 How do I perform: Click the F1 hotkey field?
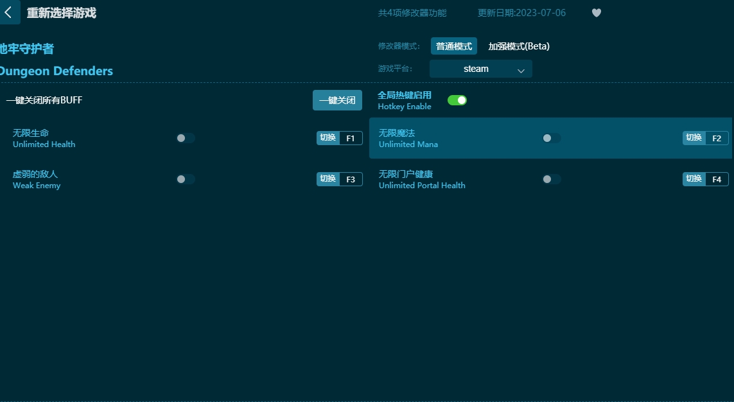(351, 138)
